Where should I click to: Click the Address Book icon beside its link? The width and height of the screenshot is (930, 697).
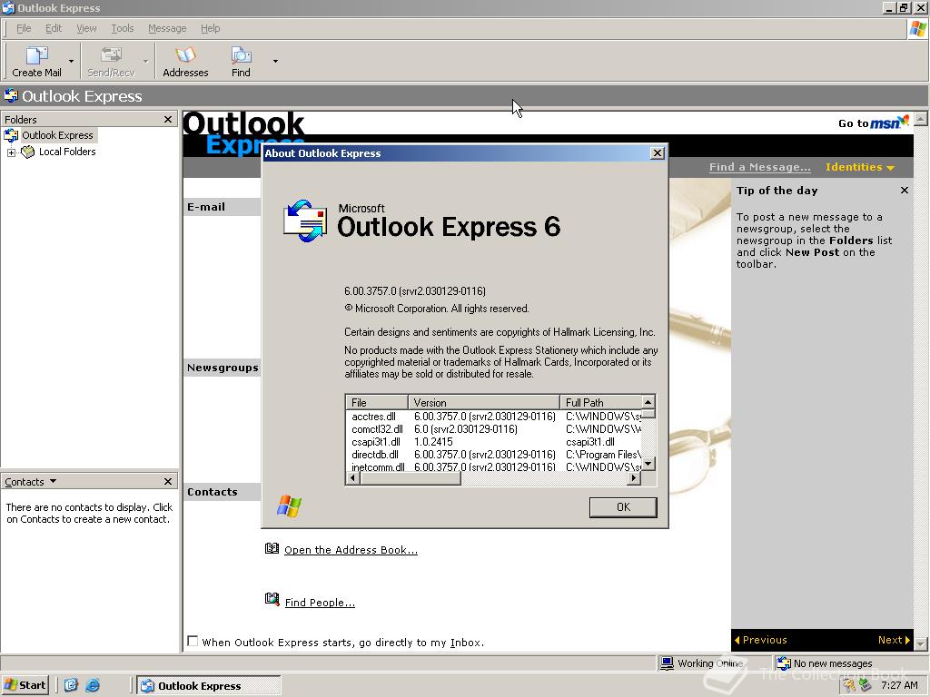click(x=272, y=548)
